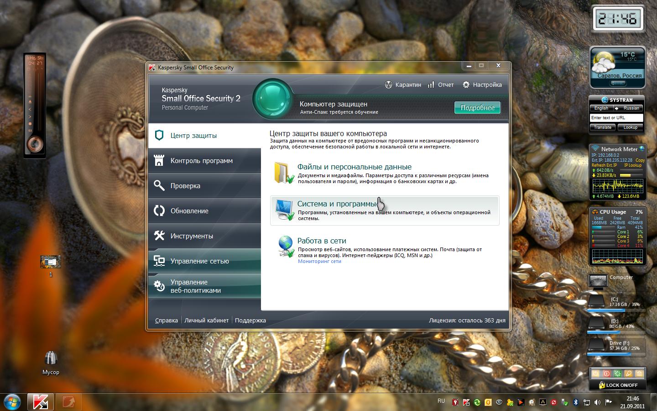
Task: Click the Поддержка support link
Action: coord(250,321)
